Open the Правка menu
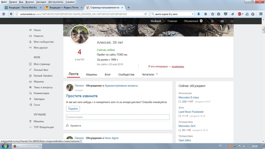Image resolution: width=265 pixels, height=149 pixels. pos(13,2)
